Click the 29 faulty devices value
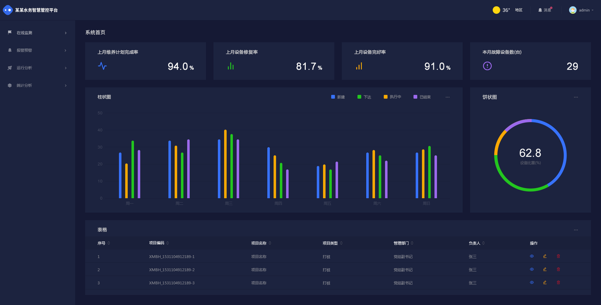Image resolution: width=601 pixels, height=305 pixels. pyautogui.click(x=572, y=67)
